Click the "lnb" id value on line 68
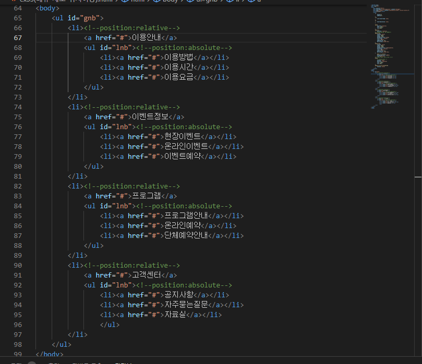 click(122, 48)
